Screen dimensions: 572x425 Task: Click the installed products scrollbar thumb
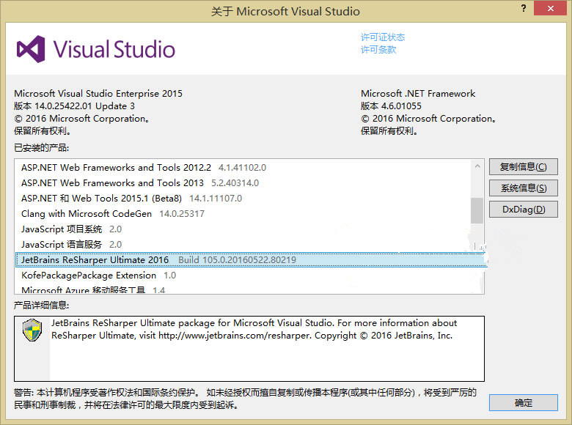pyautogui.click(x=477, y=210)
